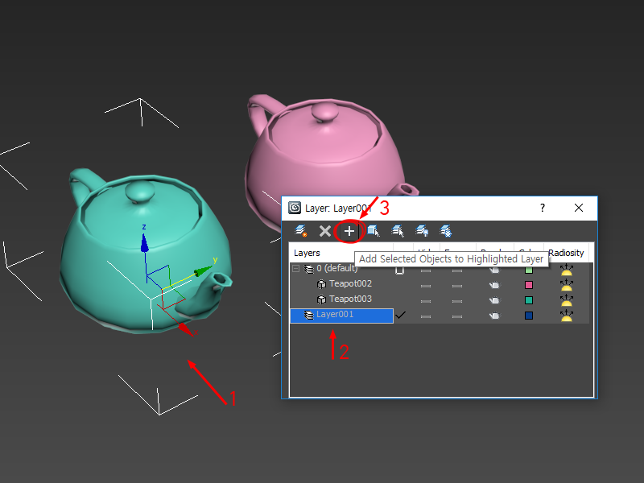Click the blue Z axis arrow of gizmo
The width and height of the screenshot is (644, 483).
[x=144, y=243]
